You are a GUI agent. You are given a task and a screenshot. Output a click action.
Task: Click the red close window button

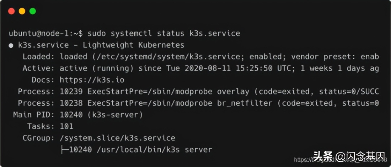[11, 11]
